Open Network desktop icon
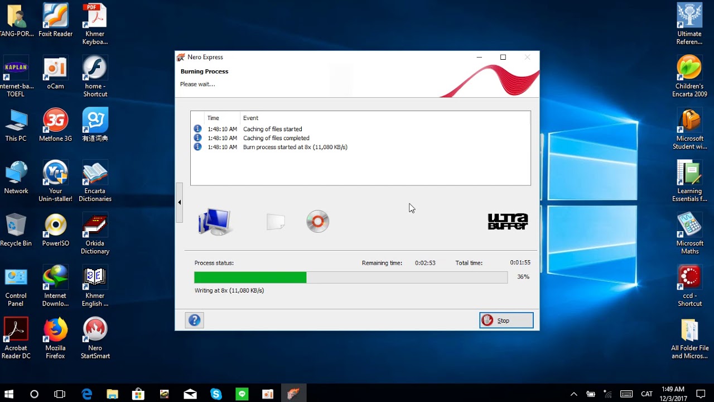The width and height of the screenshot is (714, 402). pyautogui.click(x=16, y=178)
